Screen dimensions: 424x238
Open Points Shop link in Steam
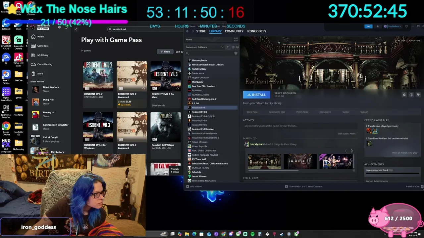tap(302, 112)
